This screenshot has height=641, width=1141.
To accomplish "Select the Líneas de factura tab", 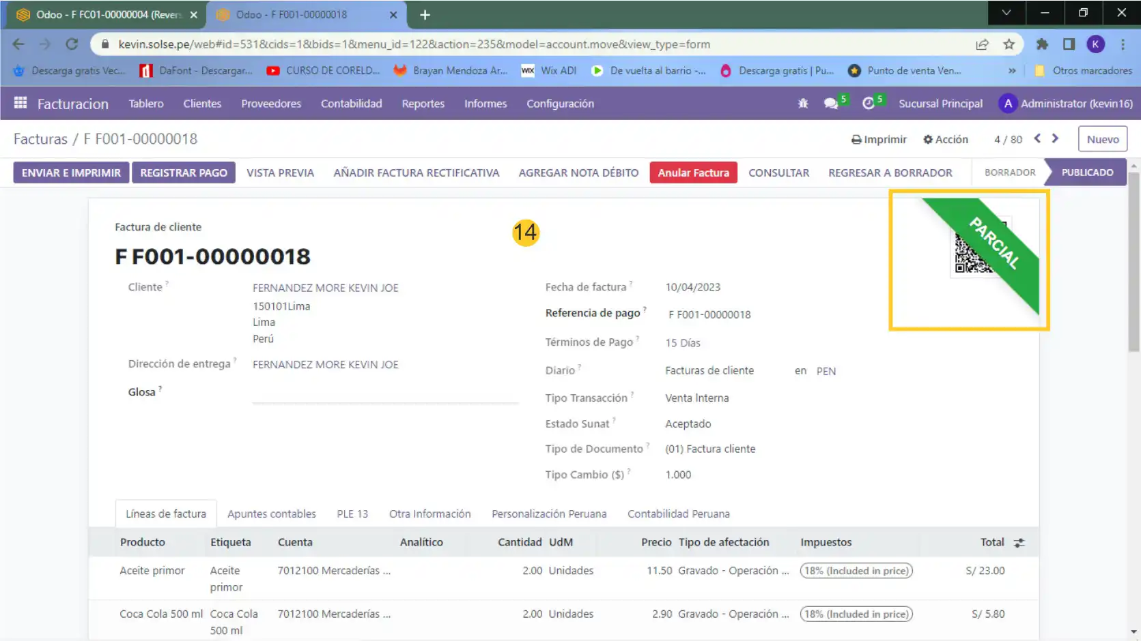I will (166, 513).
